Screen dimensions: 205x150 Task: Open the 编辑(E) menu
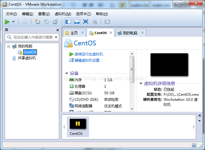click(x=28, y=14)
